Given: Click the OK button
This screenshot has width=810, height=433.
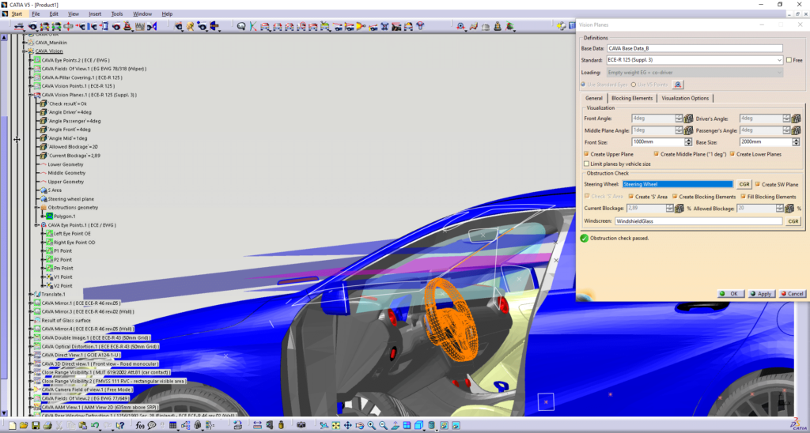Looking at the screenshot, I should coord(731,294).
